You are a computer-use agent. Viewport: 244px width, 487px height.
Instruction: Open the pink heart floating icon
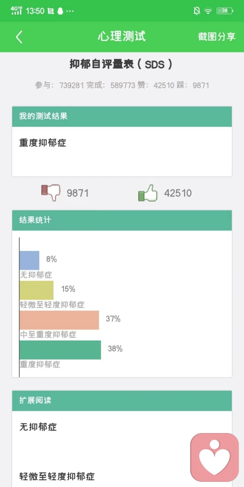(215, 457)
